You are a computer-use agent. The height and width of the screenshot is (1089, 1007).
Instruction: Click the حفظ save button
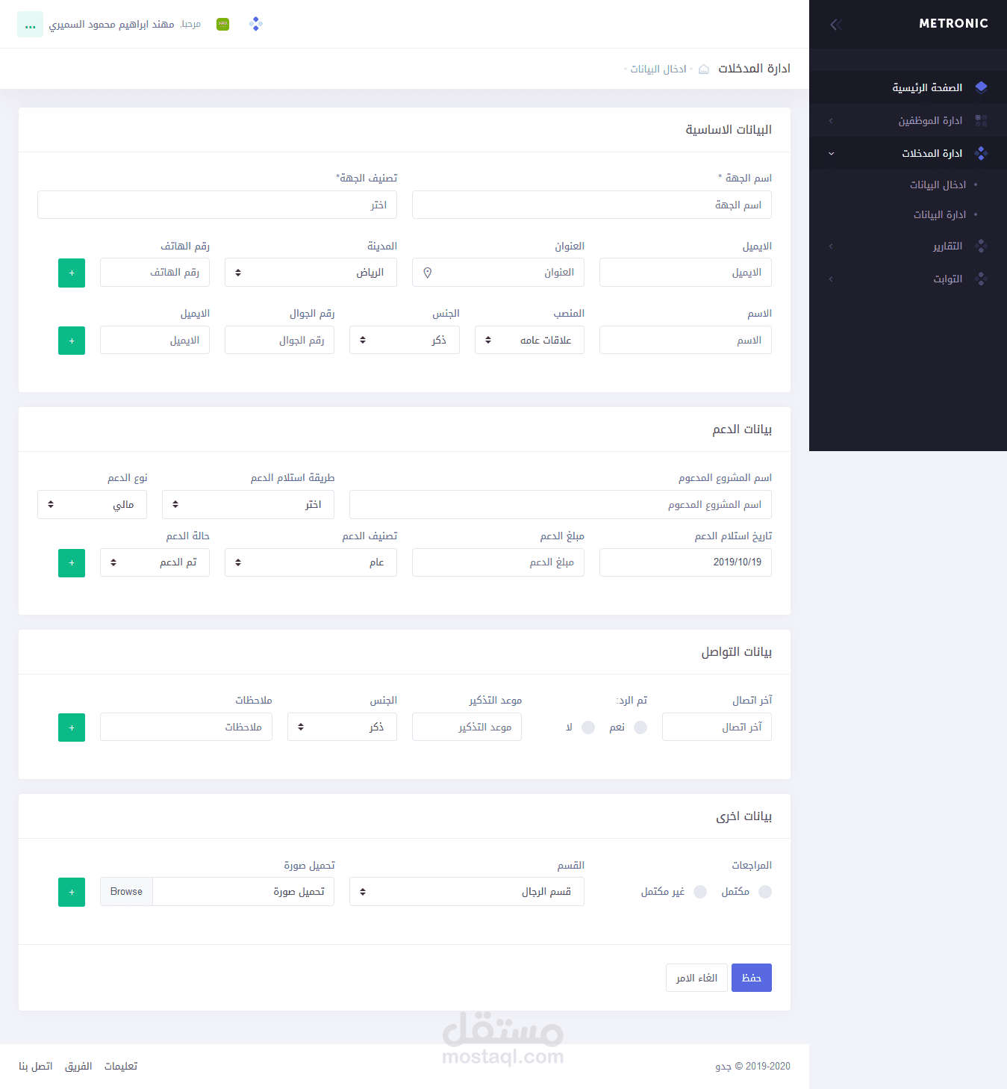click(752, 978)
